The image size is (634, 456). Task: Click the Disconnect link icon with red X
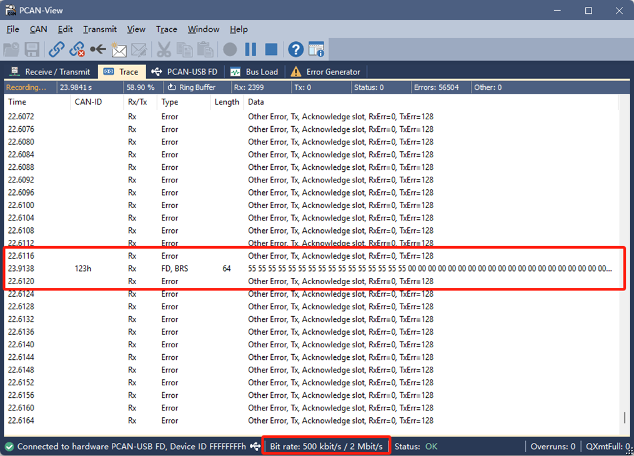pyautogui.click(x=77, y=50)
